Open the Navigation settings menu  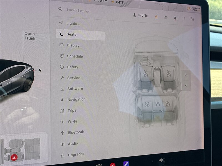(73, 100)
